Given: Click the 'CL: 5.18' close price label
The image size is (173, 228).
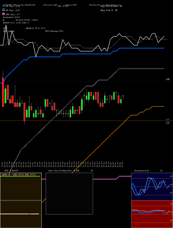Looking at the screenshot, I should [x=63, y=6].
